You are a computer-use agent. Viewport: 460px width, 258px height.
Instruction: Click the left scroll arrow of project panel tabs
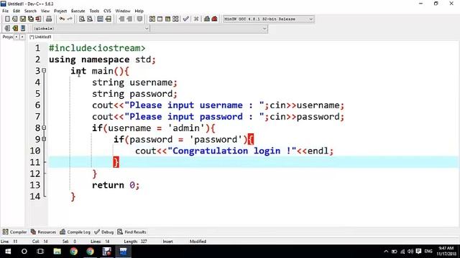click(x=17, y=37)
